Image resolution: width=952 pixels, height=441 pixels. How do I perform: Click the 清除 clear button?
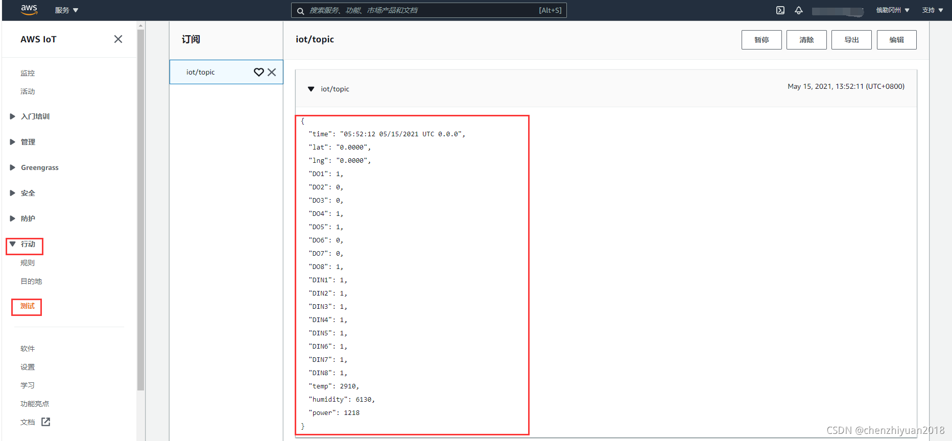pyautogui.click(x=806, y=40)
